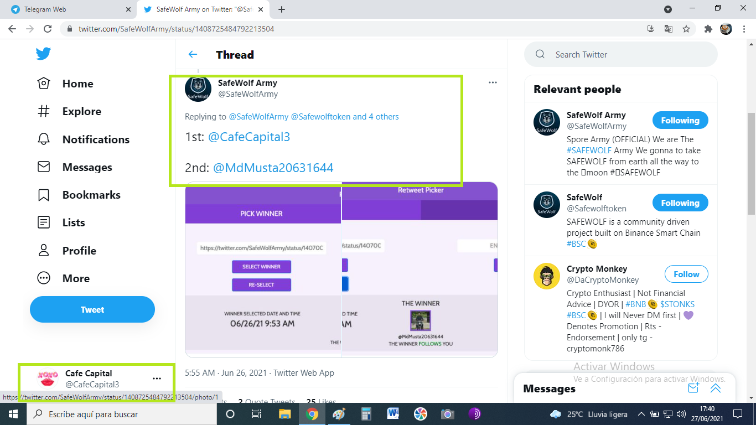Open Word from the taskbar
The width and height of the screenshot is (756, 425).
[393, 414]
